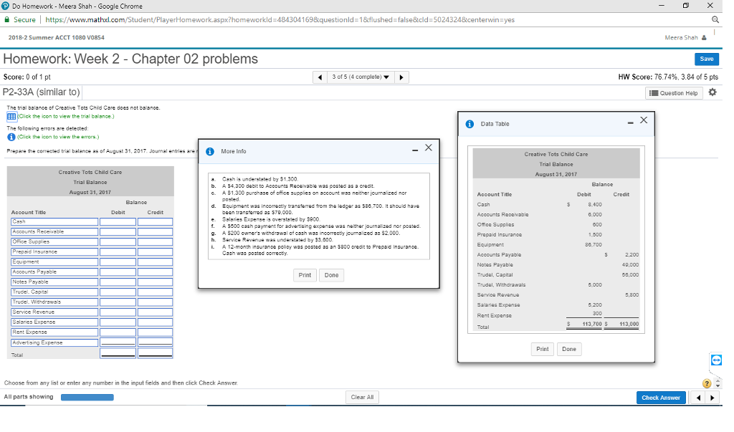Click the P2-33A (similar to) heading
The width and height of the screenshot is (734, 432).
coord(41,92)
